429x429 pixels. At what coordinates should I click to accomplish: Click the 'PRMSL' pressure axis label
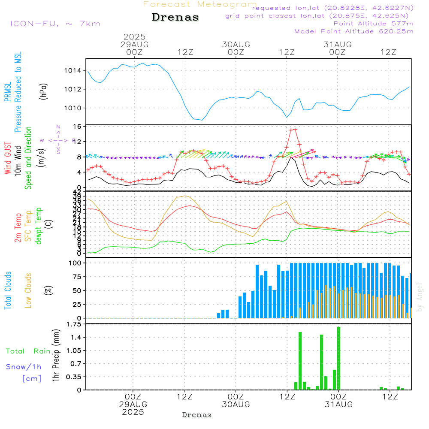(x=8, y=92)
